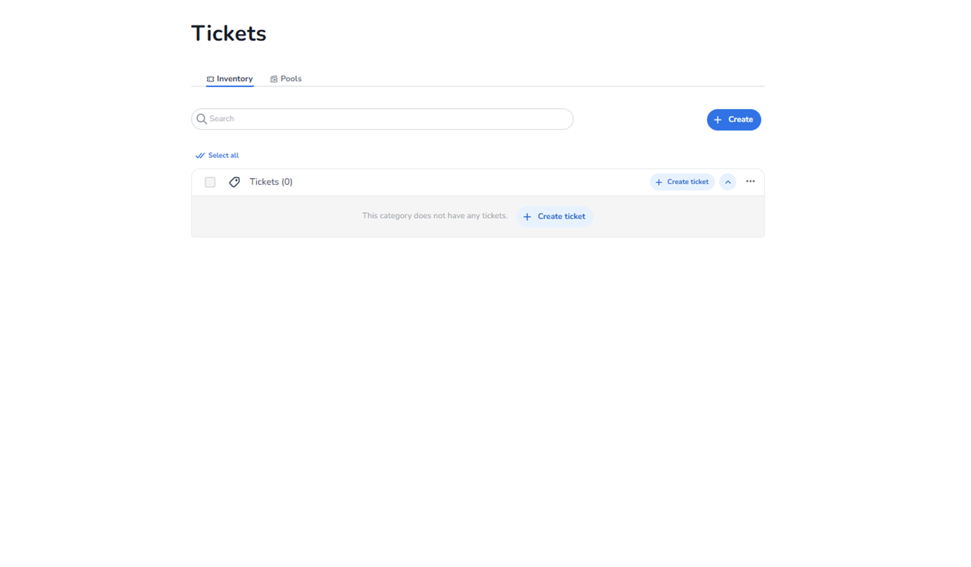Click the plus icon in the empty-state Create ticket button
The height and width of the screenshot is (567, 971).
click(x=527, y=217)
